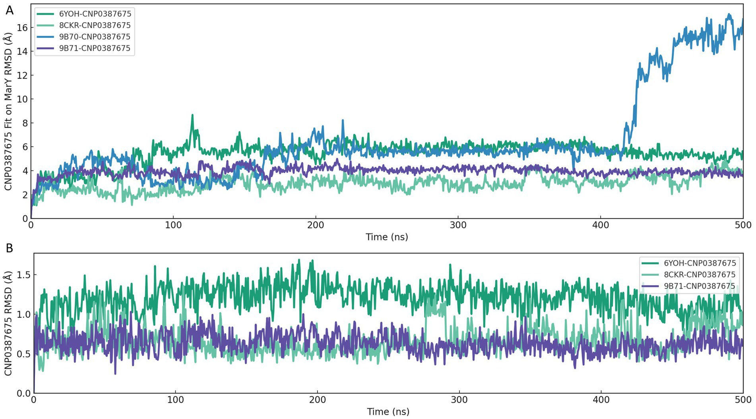Click 9B71-CNP0387675 legend label in panel B
756x419 pixels.
[700, 286]
